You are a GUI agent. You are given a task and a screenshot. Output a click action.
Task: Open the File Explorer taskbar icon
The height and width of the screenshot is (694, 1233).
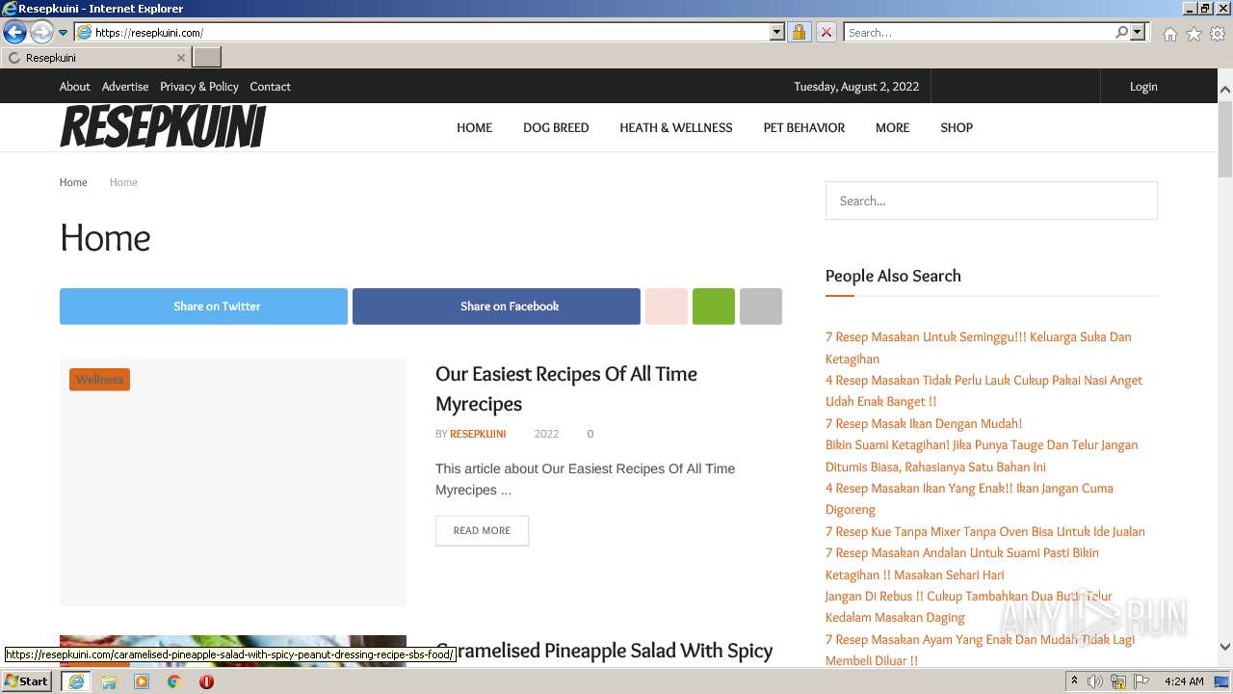tap(109, 681)
